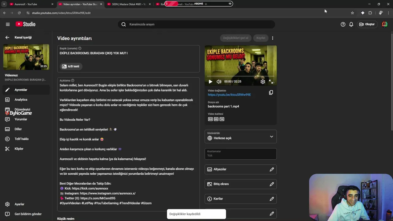The image size is (393, 221).
Task: Click the YouTube Studio logo
Action: click(25, 24)
